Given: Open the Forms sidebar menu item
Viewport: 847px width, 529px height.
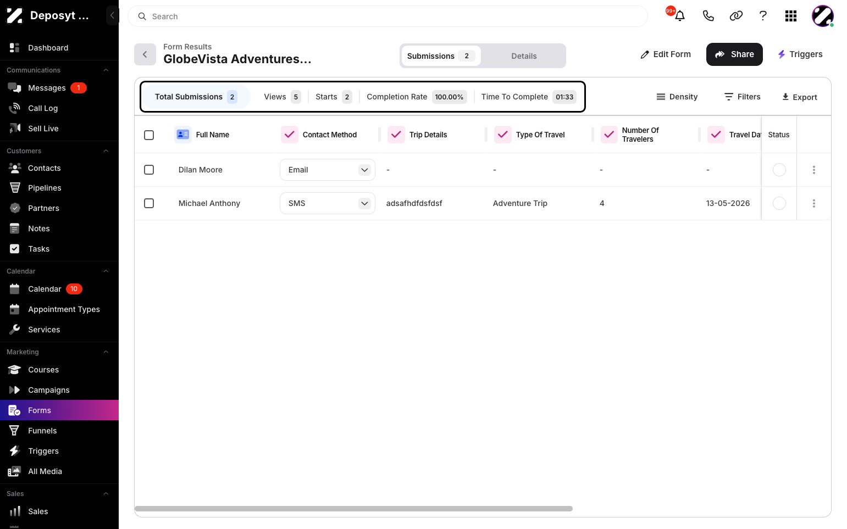Looking at the screenshot, I should [59, 410].
